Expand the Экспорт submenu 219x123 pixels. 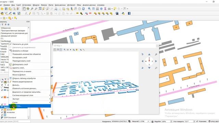30,99
